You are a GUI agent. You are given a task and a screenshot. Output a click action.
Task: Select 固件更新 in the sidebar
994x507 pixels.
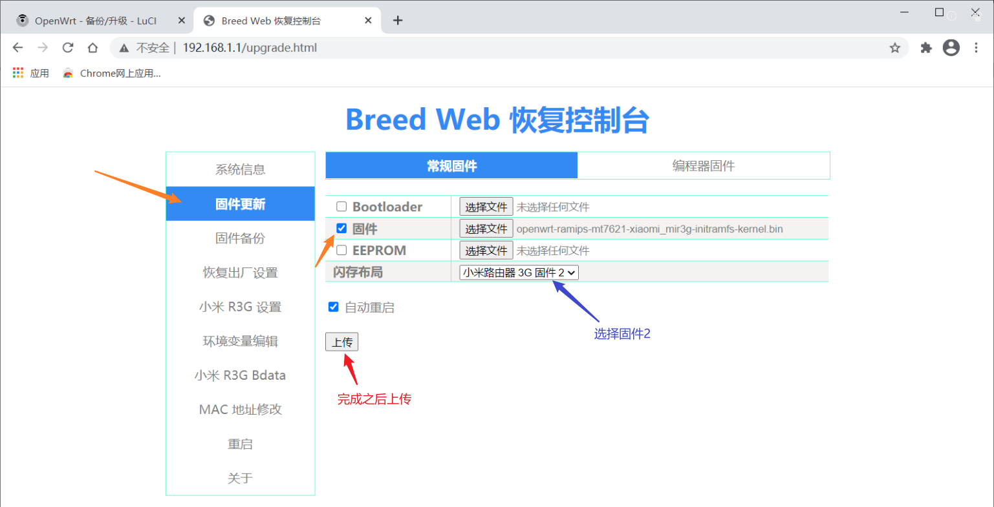241,204
